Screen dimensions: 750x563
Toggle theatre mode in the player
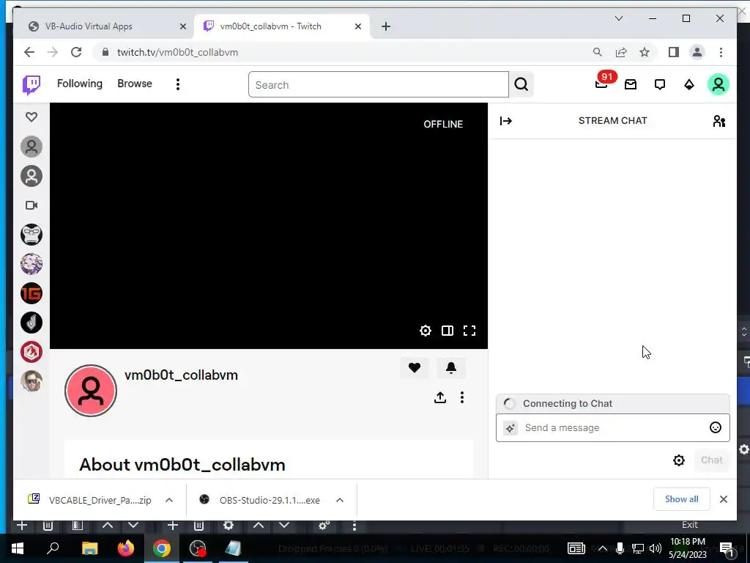point(448,331)
